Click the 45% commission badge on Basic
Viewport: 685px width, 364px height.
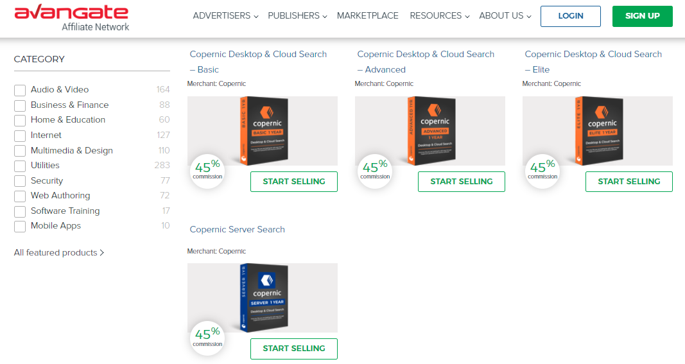(207, 171)
